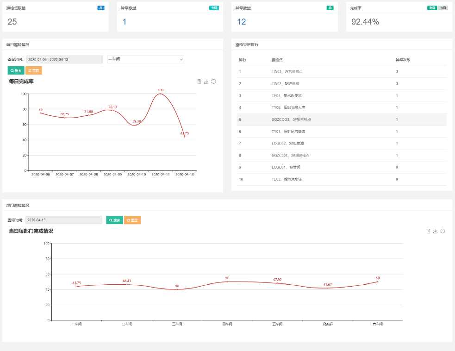Click 重置 button in 每日巡检情况 panel
This screenshot has height=351, width=455.
(34, 70)
